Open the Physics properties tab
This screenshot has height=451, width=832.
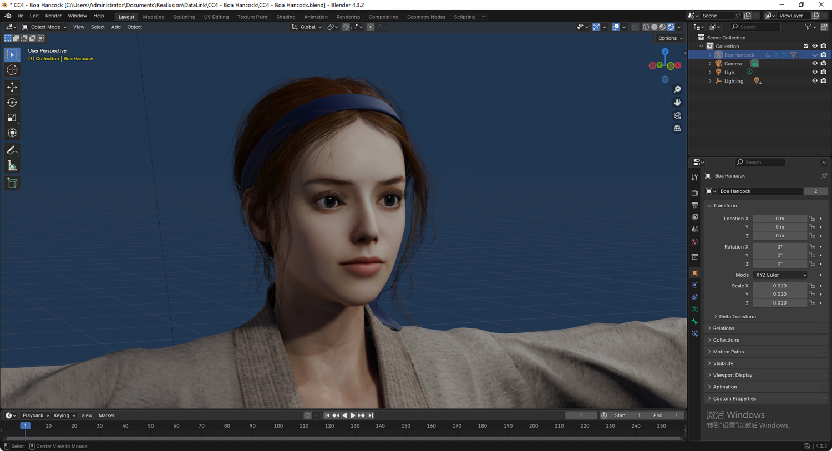click(694, 285)
